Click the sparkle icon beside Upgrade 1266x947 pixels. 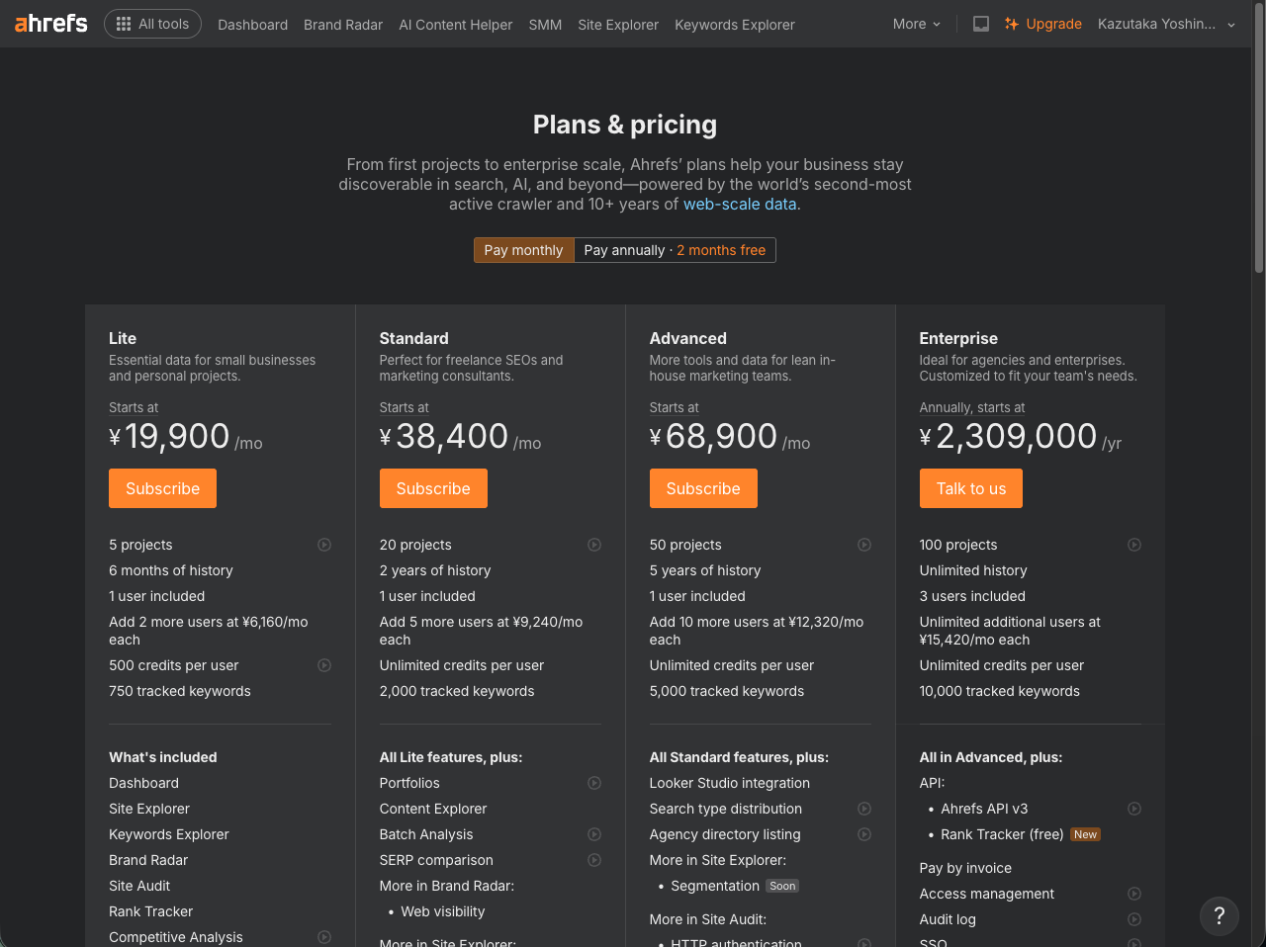[x=1010, y=23]
